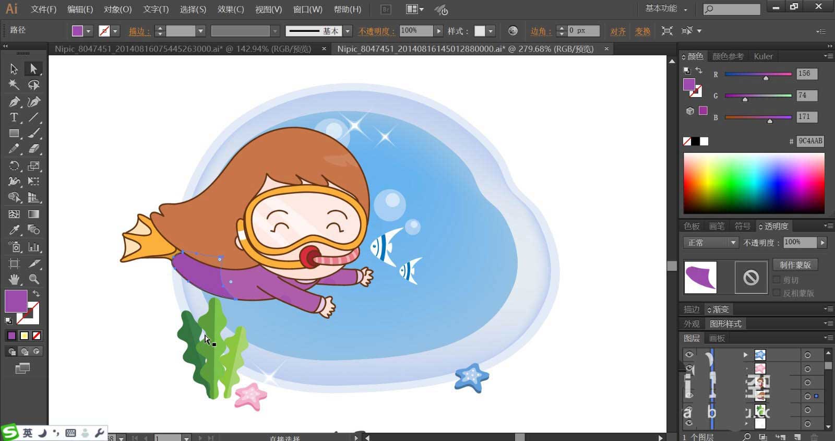
Task: Click target circle of seaweed layer
Action: coord(807,410)
